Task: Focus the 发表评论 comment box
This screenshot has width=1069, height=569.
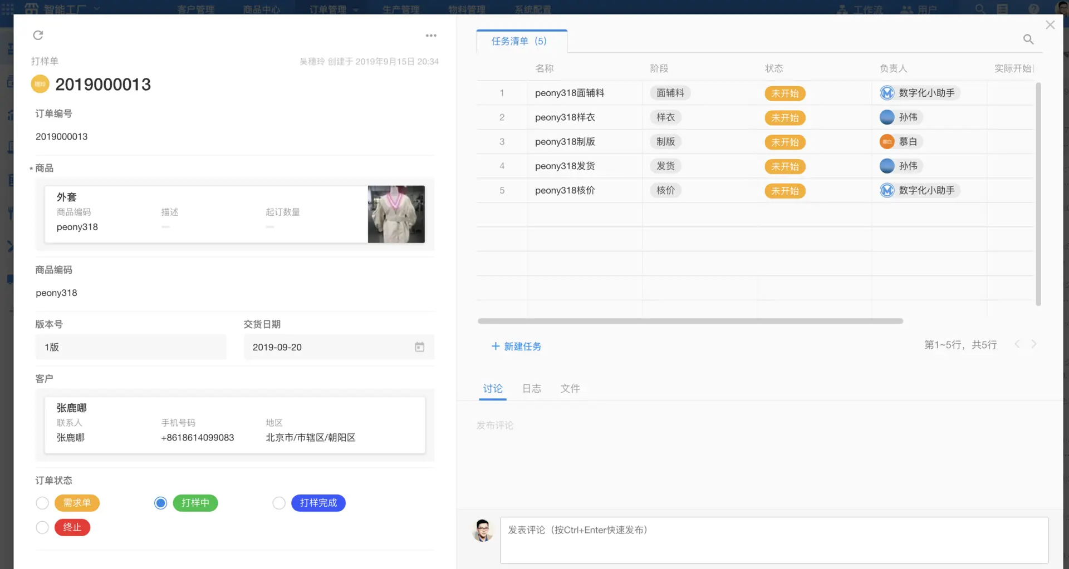Action: pos(774,540)
